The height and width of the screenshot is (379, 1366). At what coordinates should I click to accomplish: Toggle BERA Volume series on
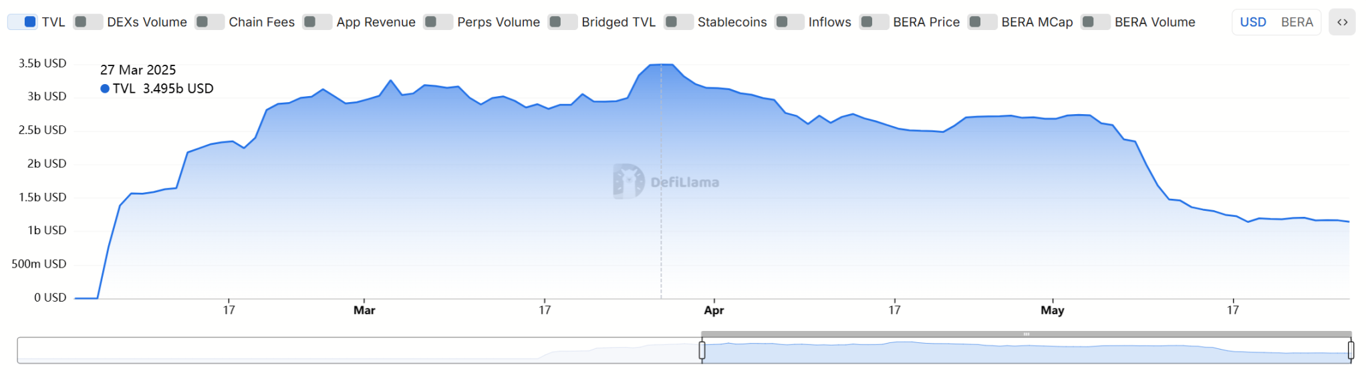pos(1095,22)
